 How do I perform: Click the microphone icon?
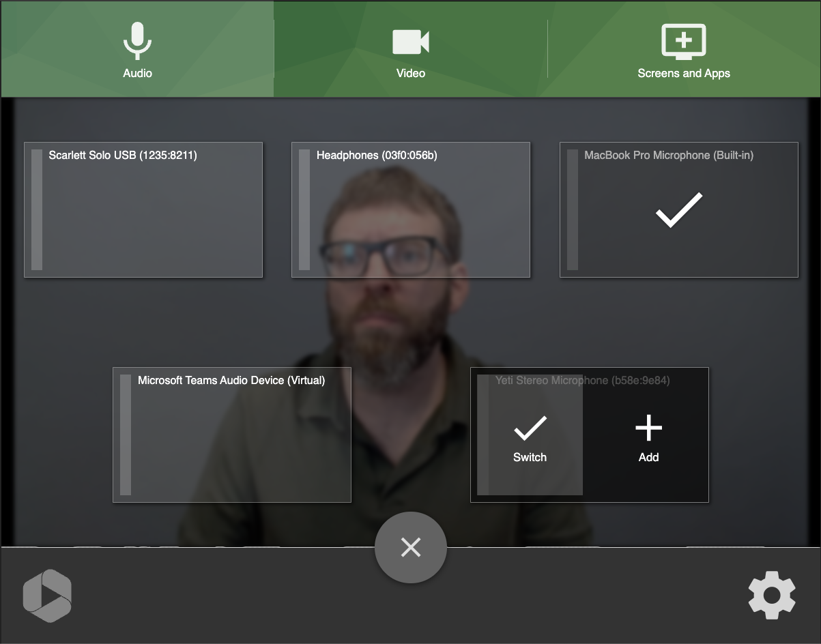coord(137,40)
